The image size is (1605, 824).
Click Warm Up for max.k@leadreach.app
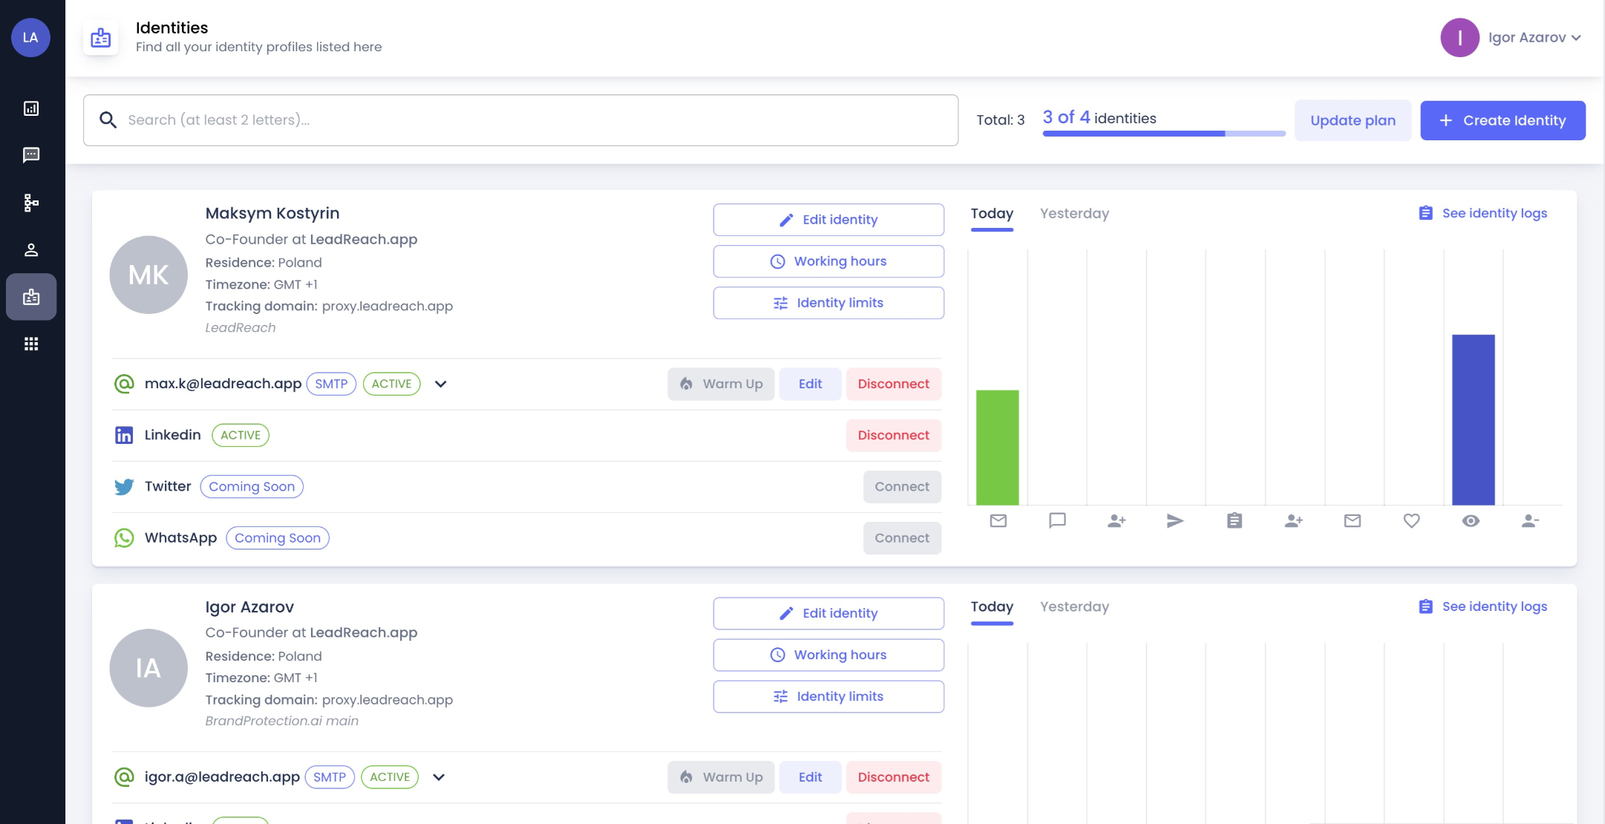[x=720, y=384]
